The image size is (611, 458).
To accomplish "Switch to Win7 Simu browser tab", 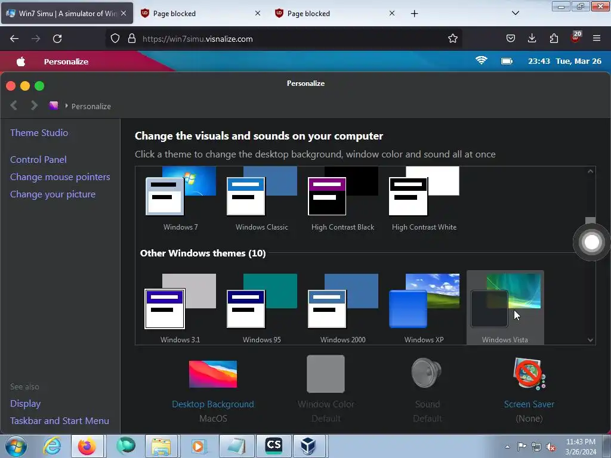I will 67,13.
